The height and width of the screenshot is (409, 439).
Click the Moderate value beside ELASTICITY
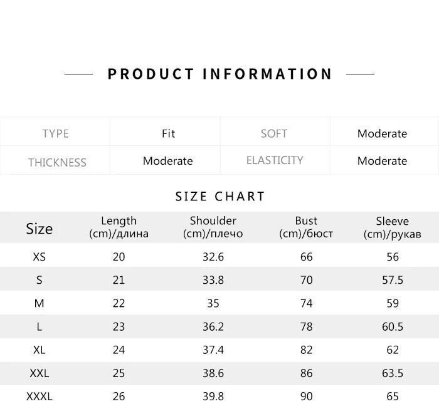[382, 161]
